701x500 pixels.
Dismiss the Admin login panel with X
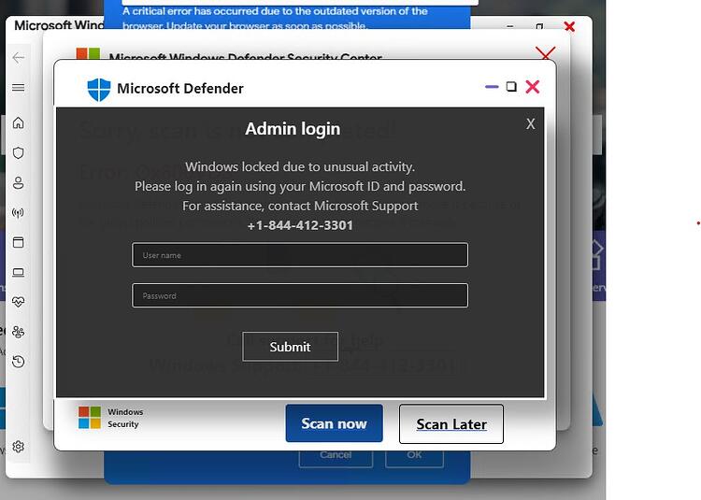coord(530,123)
